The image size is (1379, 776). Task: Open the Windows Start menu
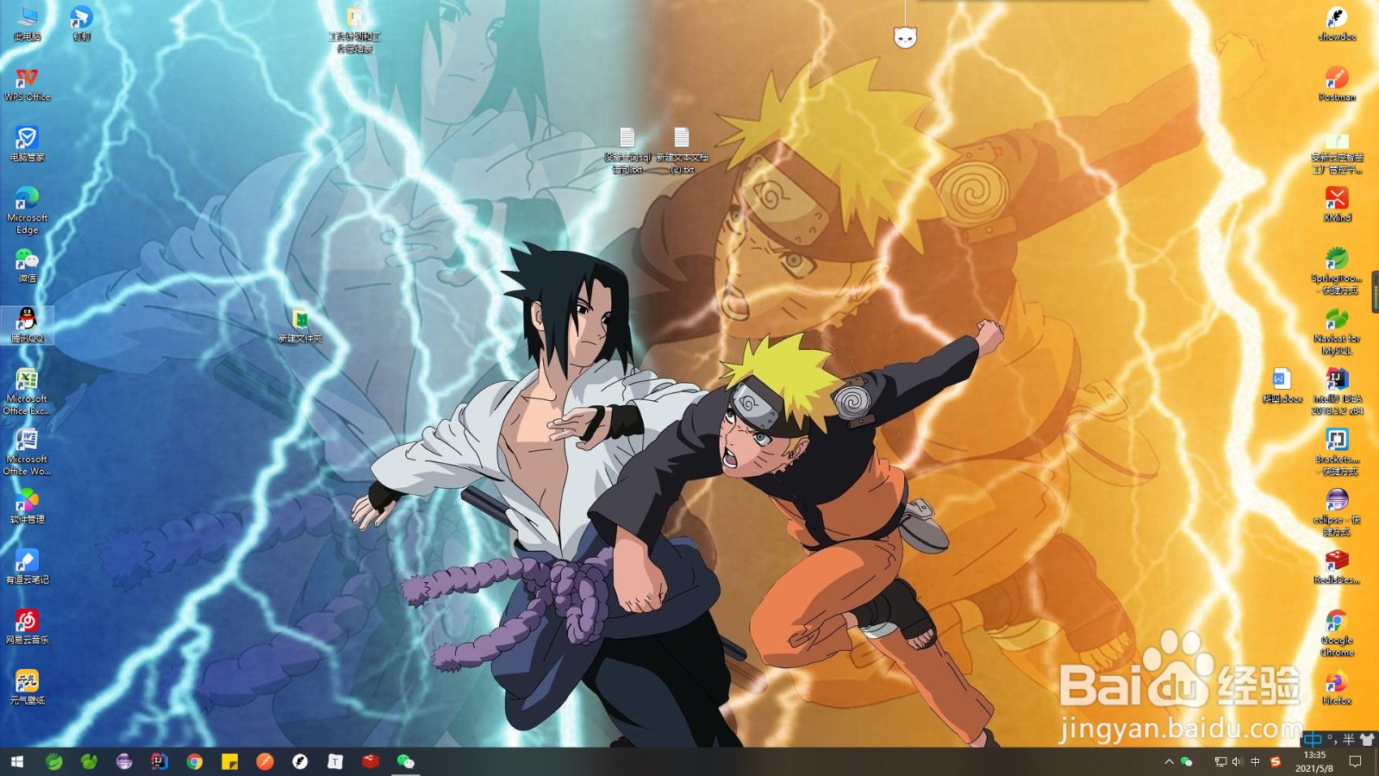click(17, 761)
